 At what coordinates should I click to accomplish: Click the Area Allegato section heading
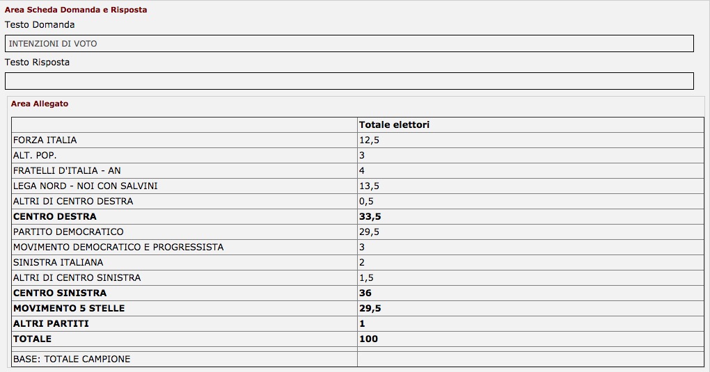click(x=40, y=104)
